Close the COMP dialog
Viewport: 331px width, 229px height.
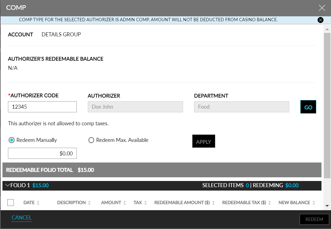(322, 8)
